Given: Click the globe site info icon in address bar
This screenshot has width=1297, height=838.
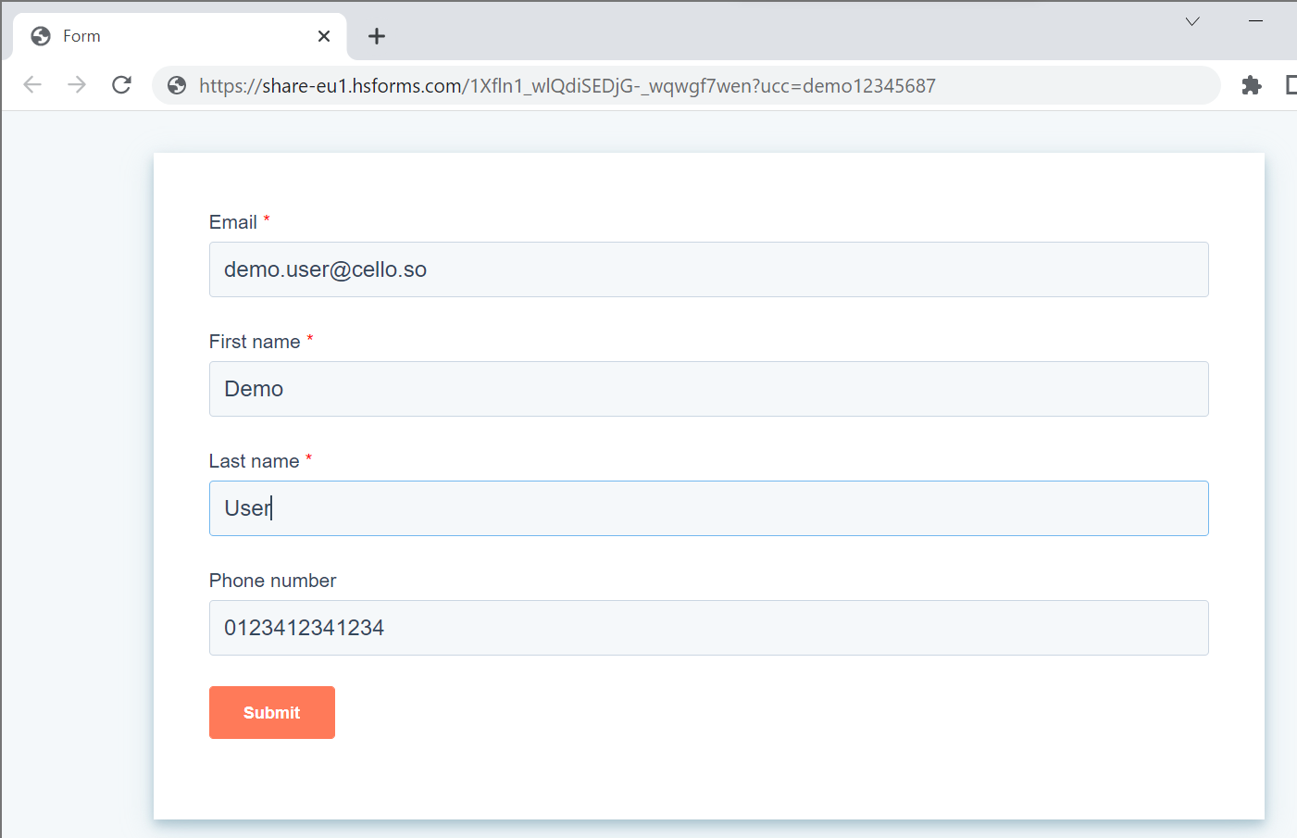Looking at the screenshot, I should click(x=177, y=86).
